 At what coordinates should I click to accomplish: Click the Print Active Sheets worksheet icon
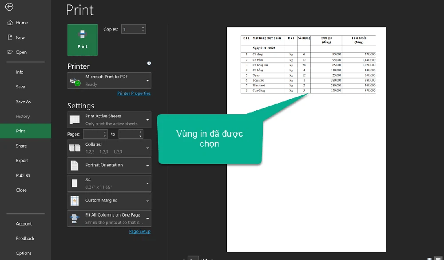pyautogui.click(x=75, y=119)
